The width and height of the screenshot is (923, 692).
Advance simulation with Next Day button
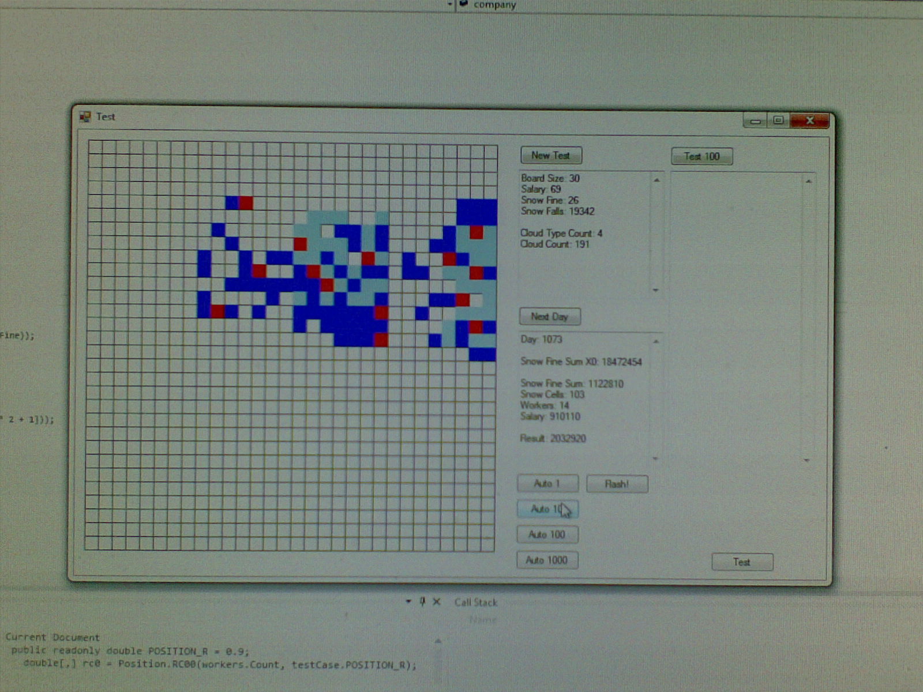point(550,317)
